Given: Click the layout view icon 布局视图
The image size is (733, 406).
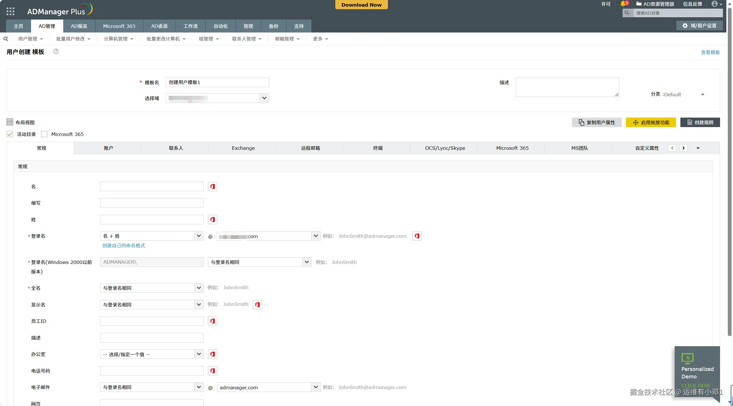Looking at the screenshot, I should coord(10,122).
